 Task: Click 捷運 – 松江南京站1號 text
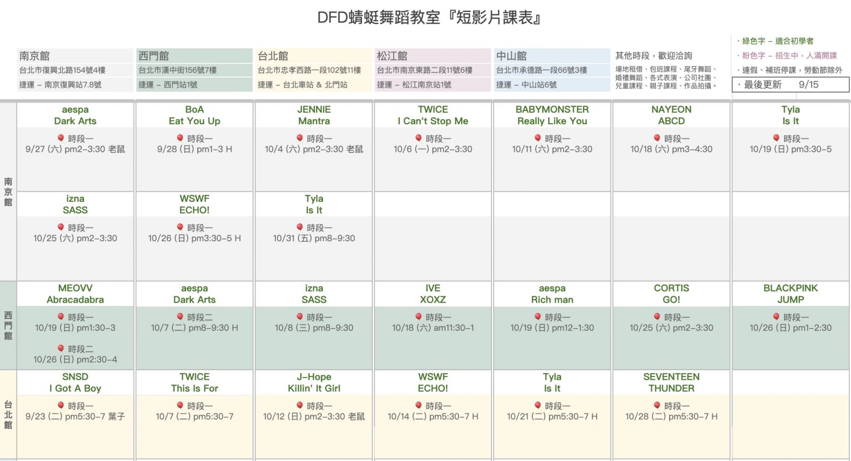tap(414, 84)
